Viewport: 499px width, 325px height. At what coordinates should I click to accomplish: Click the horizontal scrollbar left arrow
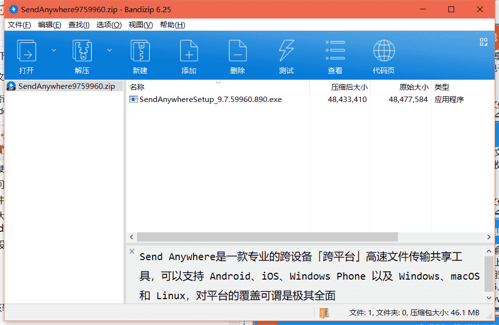pyautogui.click(x=132, y=237)
